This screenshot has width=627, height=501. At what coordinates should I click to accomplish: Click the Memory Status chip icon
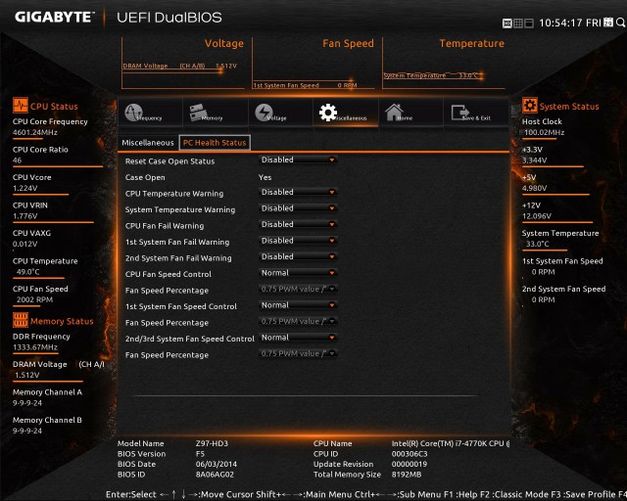coord(21,320)
